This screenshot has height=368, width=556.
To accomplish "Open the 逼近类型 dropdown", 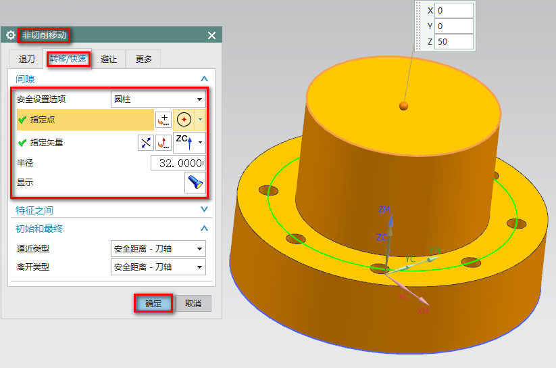I will tap(158, 248).
